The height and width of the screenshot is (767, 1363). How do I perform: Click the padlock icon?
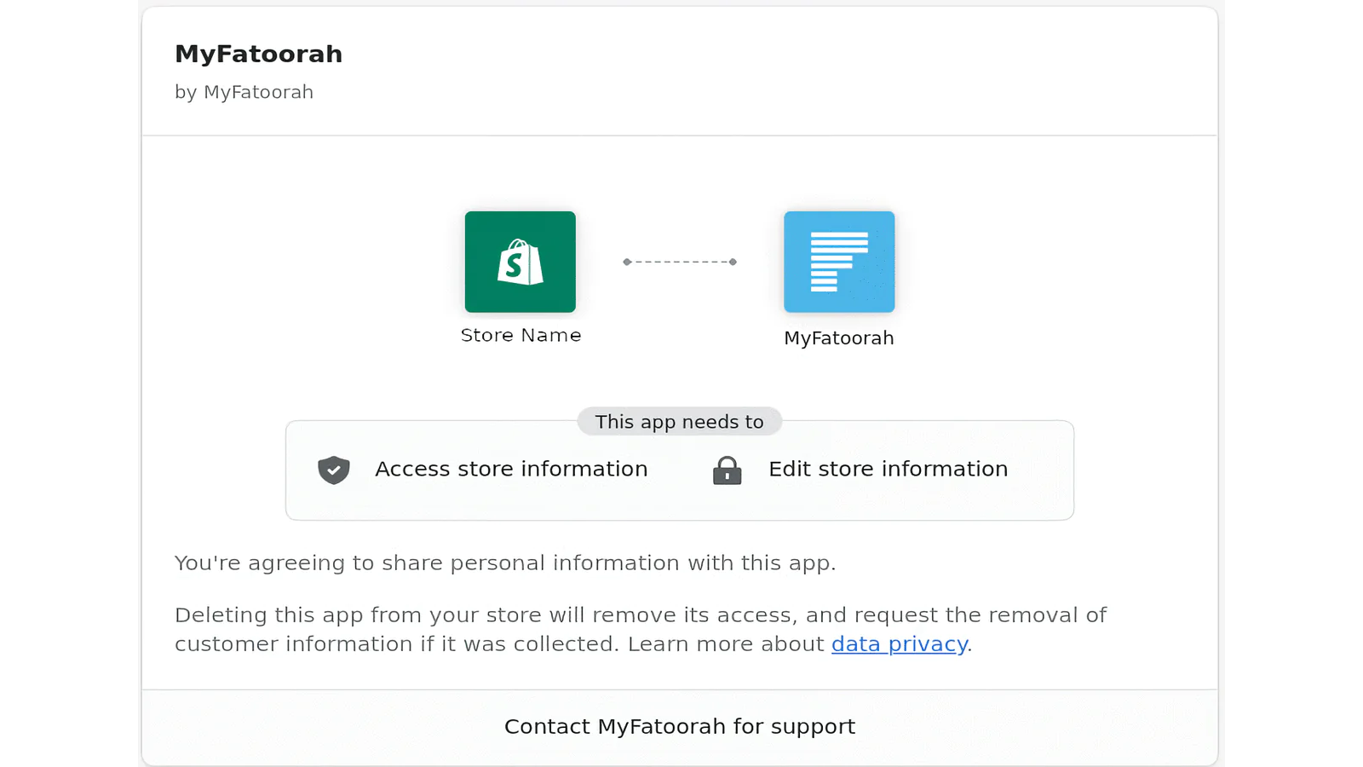coord(727,470)
